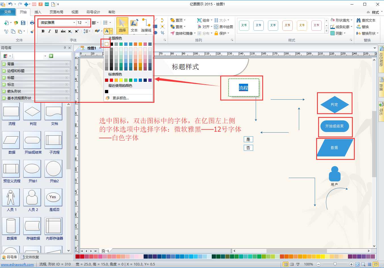Select the 选择 pointer tool
Image resolution: width=384 pixels, height=268 pixels.
tap(122, 25)
